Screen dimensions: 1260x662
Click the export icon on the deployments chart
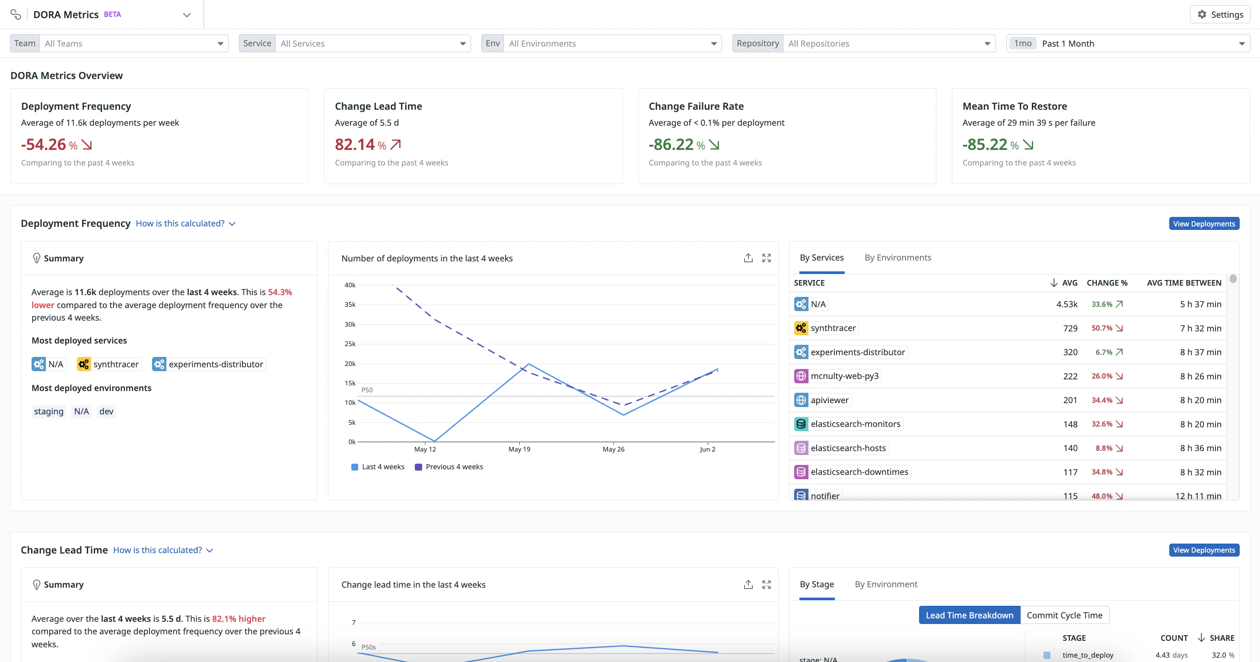point(748,258)
